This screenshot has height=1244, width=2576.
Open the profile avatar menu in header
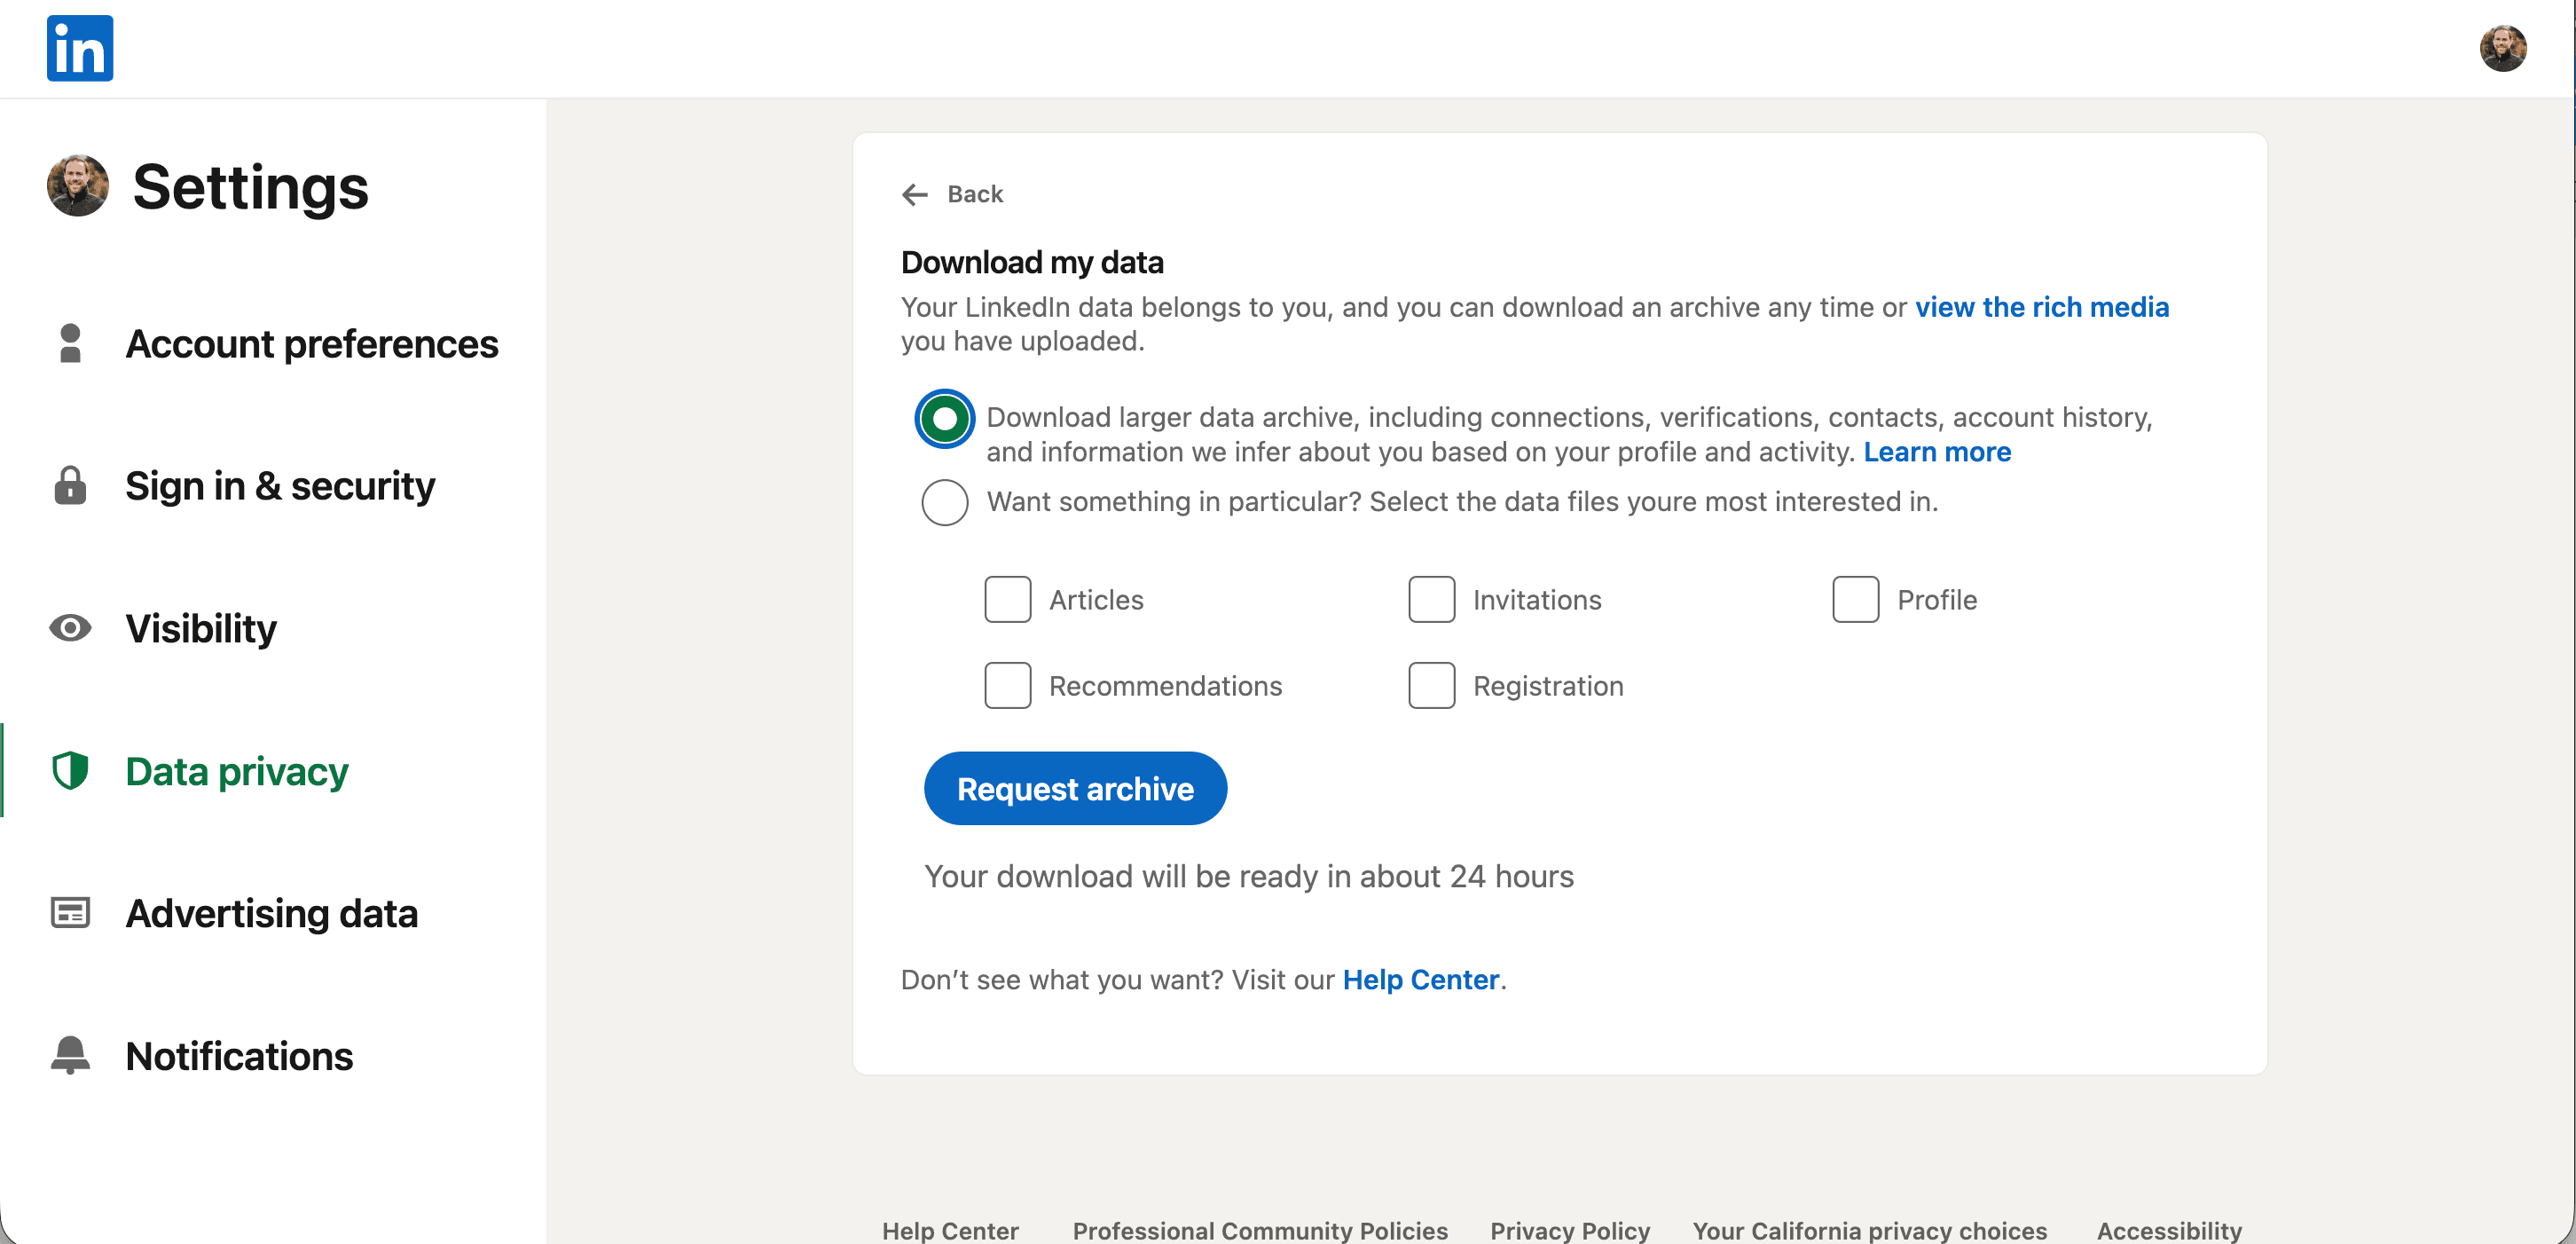pyautogui.click(x=2502, y=48)
